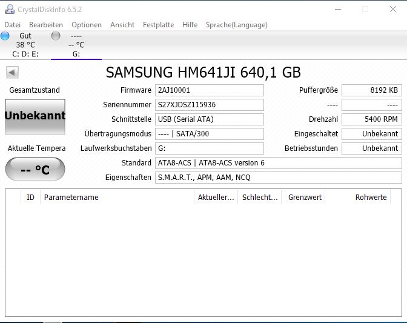Click the Drehzahl 5400 RPM field

372,119
